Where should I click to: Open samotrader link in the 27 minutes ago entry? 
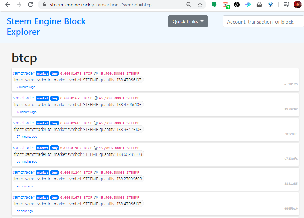point(24,123)
